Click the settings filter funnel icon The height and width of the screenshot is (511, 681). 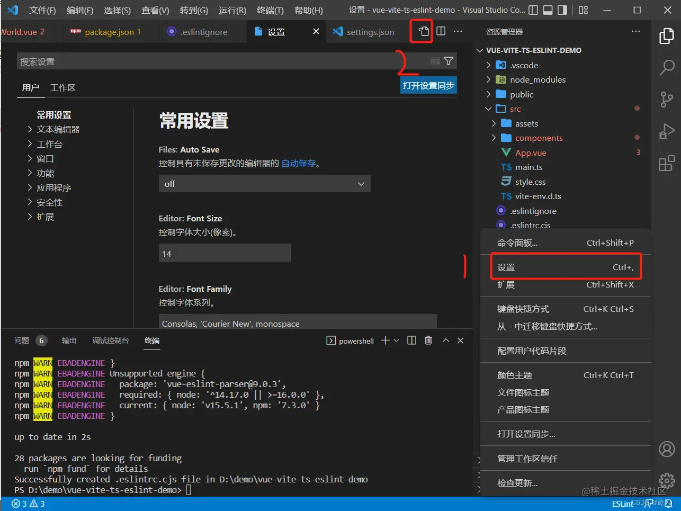pos(449,61)
